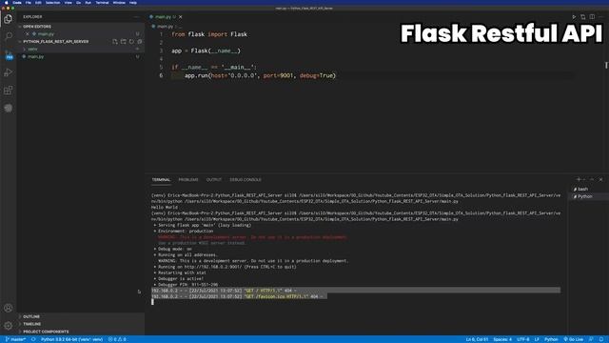Switch to the Debug Console tab
Screen dimensions: 609x343
coord(246,180)
